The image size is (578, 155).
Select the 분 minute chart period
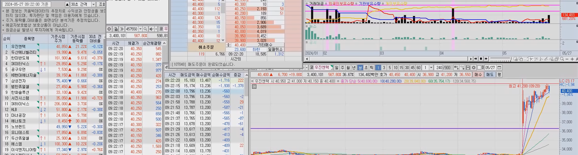pyautogui.click(x=360, y=68)
